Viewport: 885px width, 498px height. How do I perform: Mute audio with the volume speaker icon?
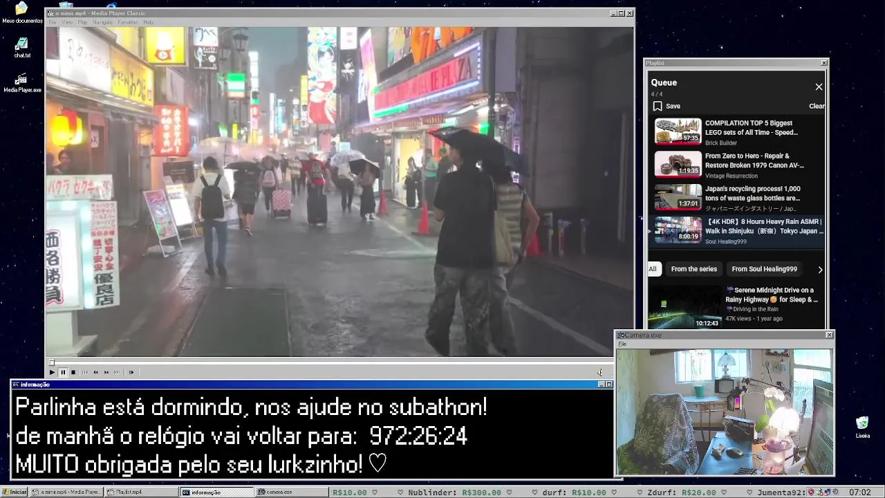pos(600,372)
